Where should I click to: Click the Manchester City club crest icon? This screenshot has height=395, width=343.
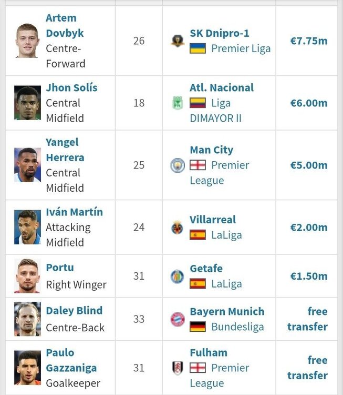[x=178, y=165]
